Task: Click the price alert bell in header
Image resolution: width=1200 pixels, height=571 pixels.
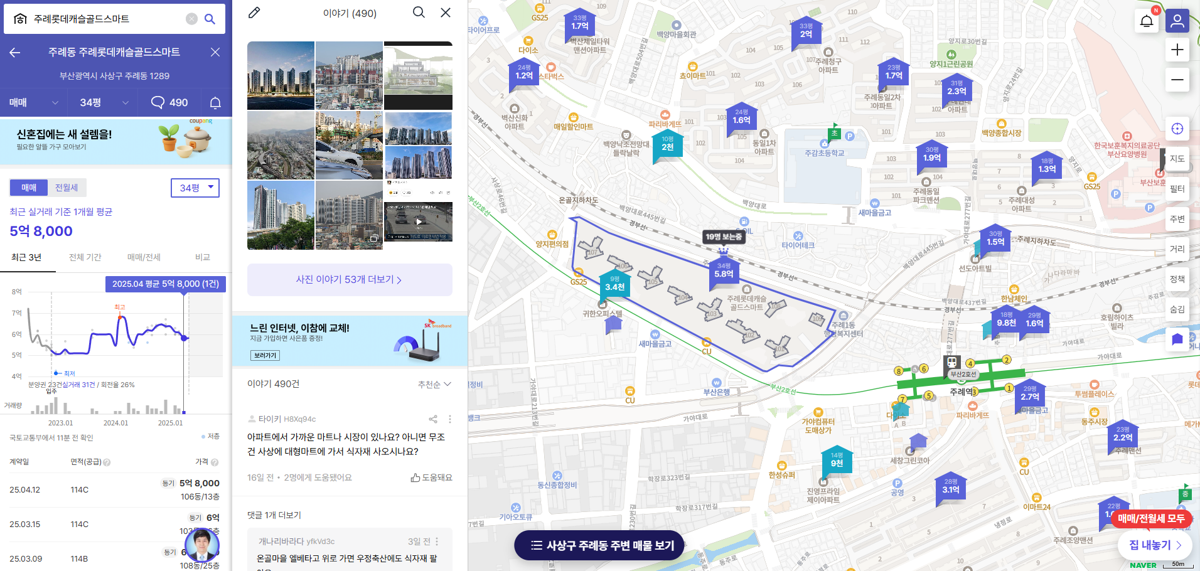Action: [x=215, y=102]
